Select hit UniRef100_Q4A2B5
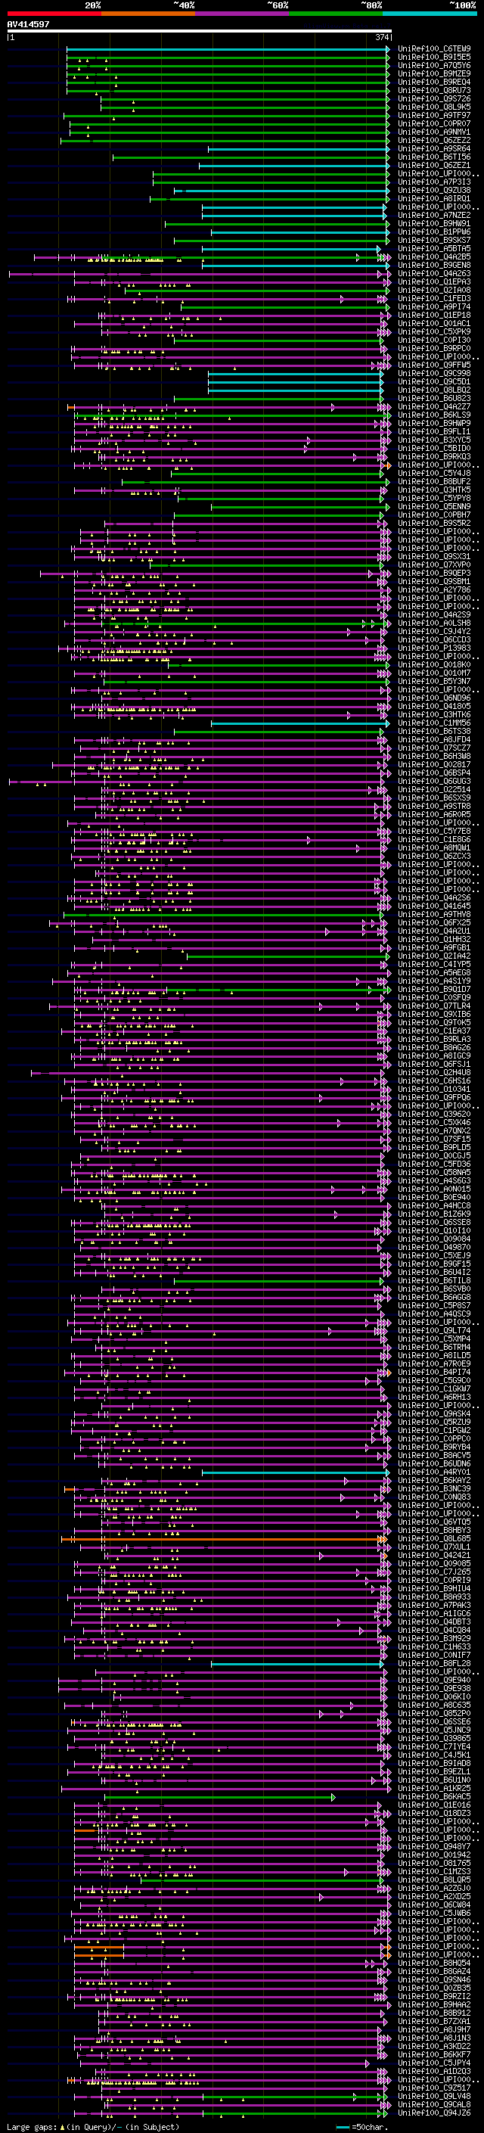This screenshot has width=484, height=2133. pos(434,257)
